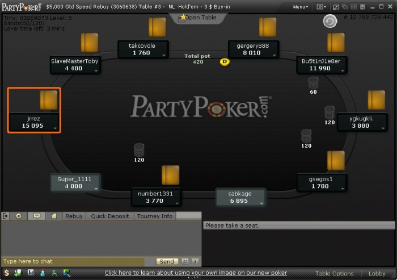Click the blue person icon

pyautogui.click(x=43, y=273)
